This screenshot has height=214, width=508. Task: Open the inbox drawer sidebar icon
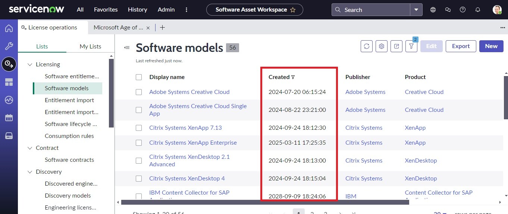pos(9,136)
